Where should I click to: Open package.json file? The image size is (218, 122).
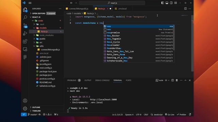point(46,75)
